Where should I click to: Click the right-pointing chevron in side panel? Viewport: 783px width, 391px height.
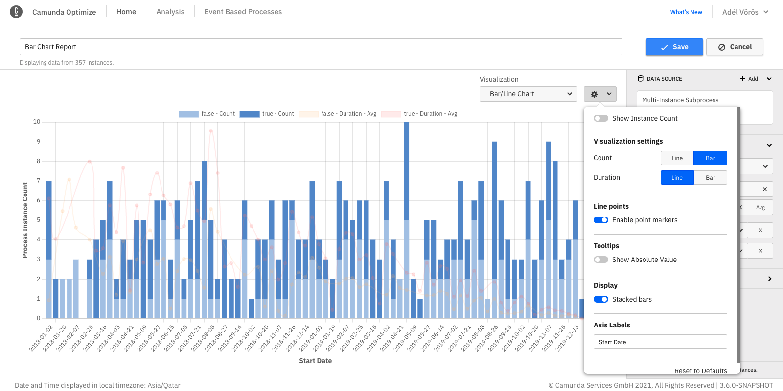point(769,279)
